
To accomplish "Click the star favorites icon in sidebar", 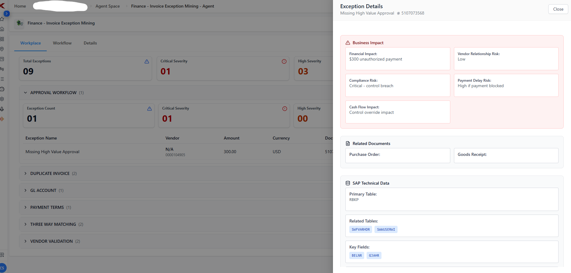I will [x=2, y=19].
